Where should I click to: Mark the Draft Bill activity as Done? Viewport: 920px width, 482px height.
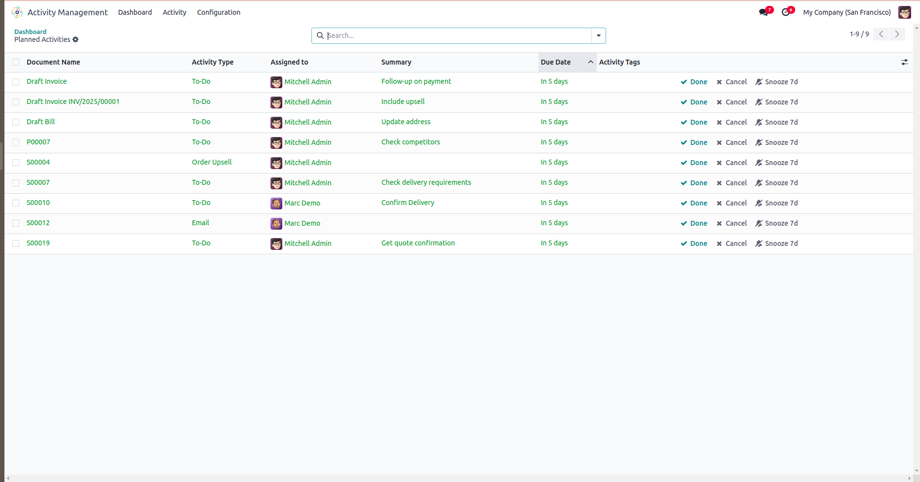click(x=694, y=122)
